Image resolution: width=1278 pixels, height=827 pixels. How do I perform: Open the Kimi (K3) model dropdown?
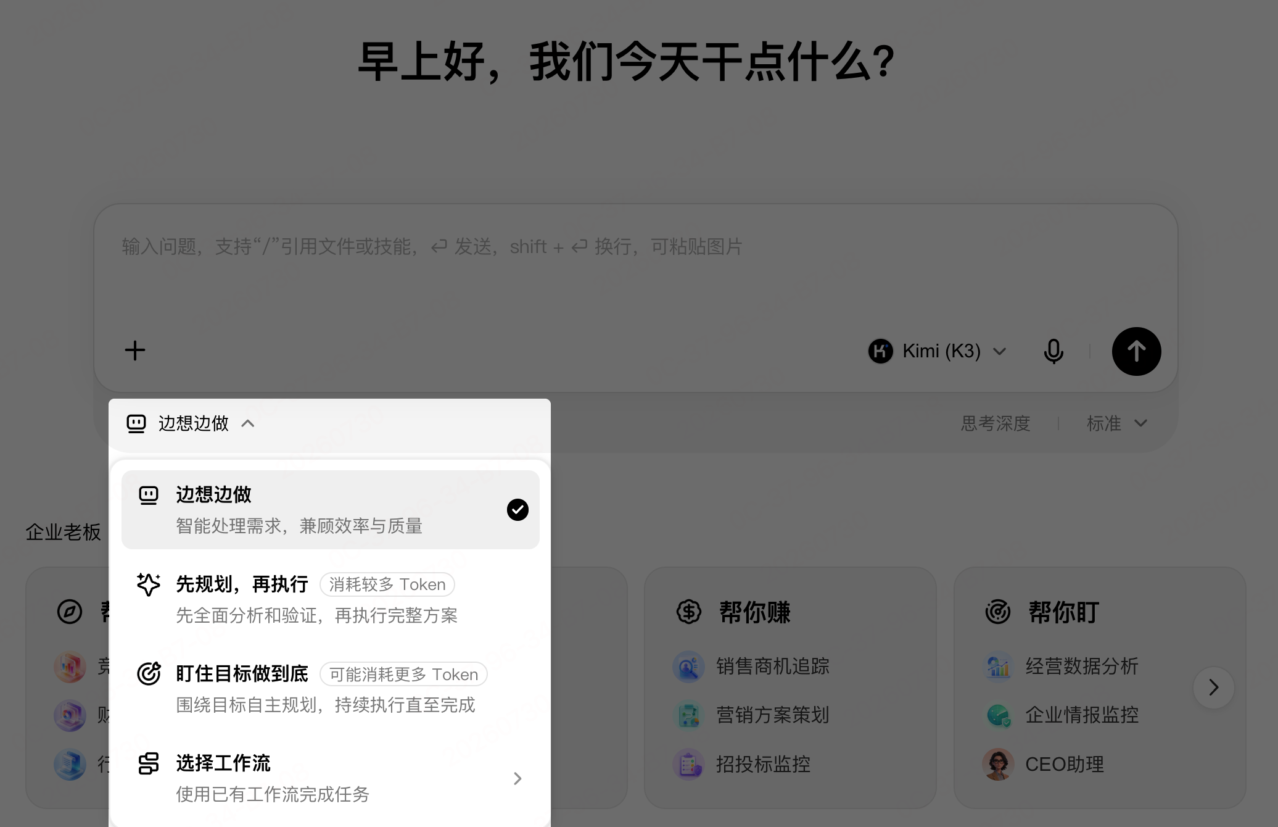point(938,351)
